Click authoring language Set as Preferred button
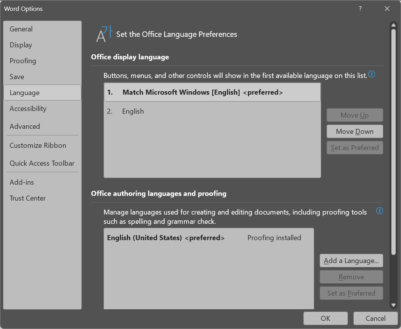Image resolution: width=401 pixels, height=329 pixels. click(351, 293)
